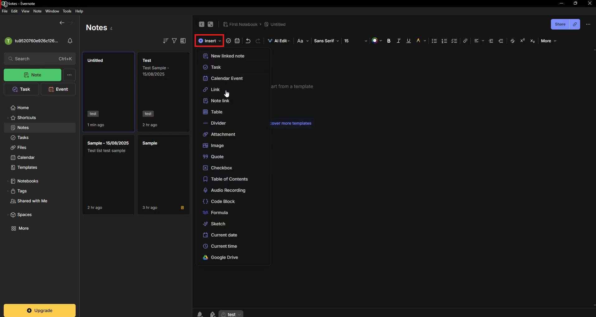This screenshot has height=317, width=596.
Task: Increase indent of the text
Action: 491,41
